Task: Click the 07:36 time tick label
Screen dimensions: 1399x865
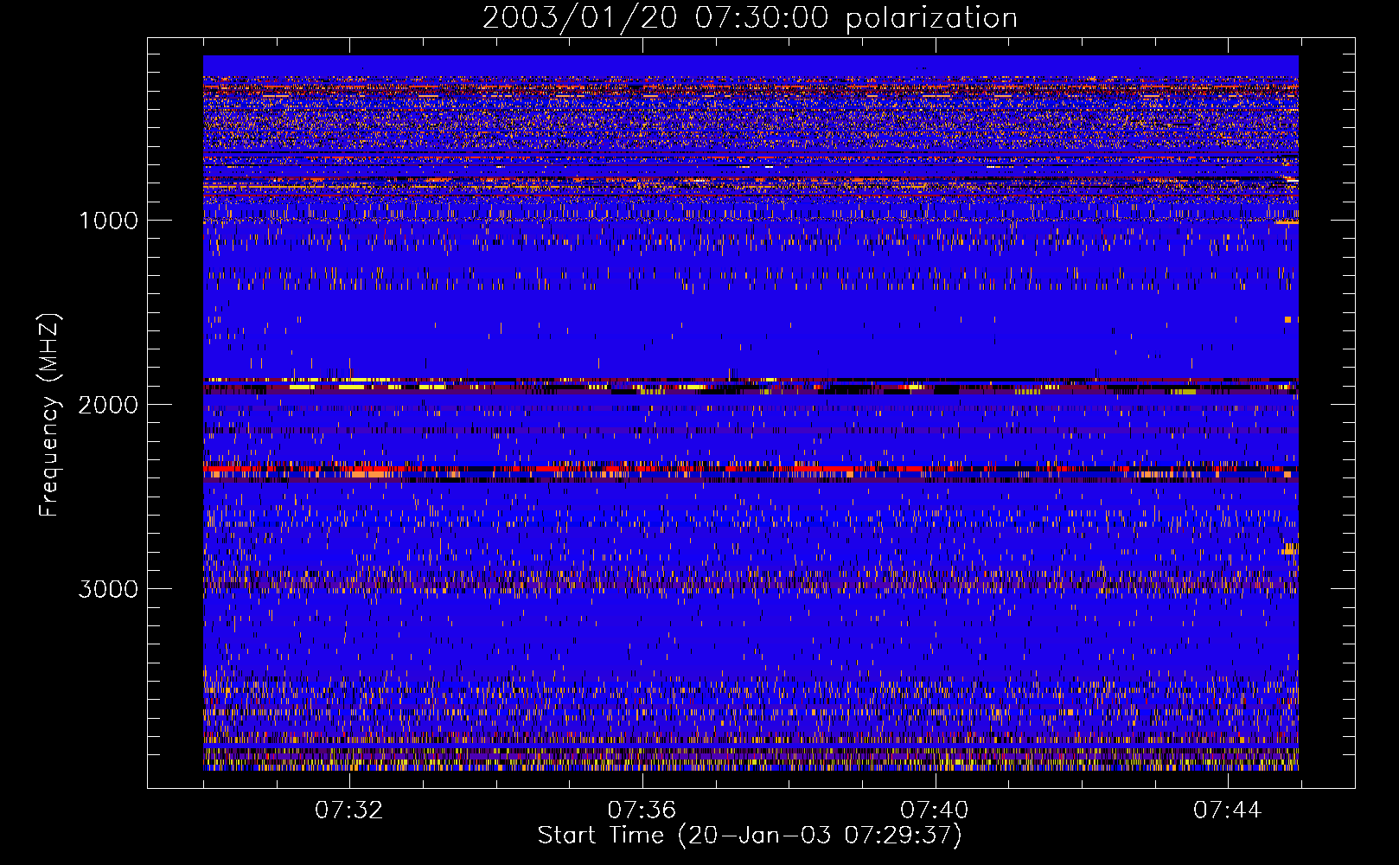Action: click(642, 811)
